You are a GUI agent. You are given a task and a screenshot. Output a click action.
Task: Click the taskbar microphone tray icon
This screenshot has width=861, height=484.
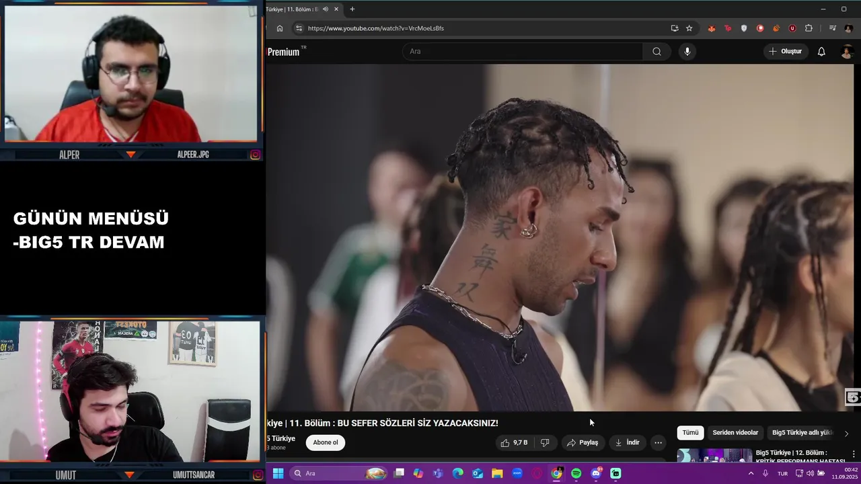point(765,473)
